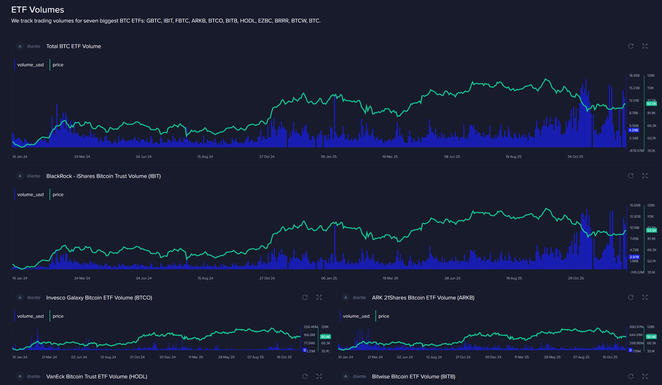Hide price series in IBIT chart
Viewport: 662px width, 385px height.
coord(58,195)
